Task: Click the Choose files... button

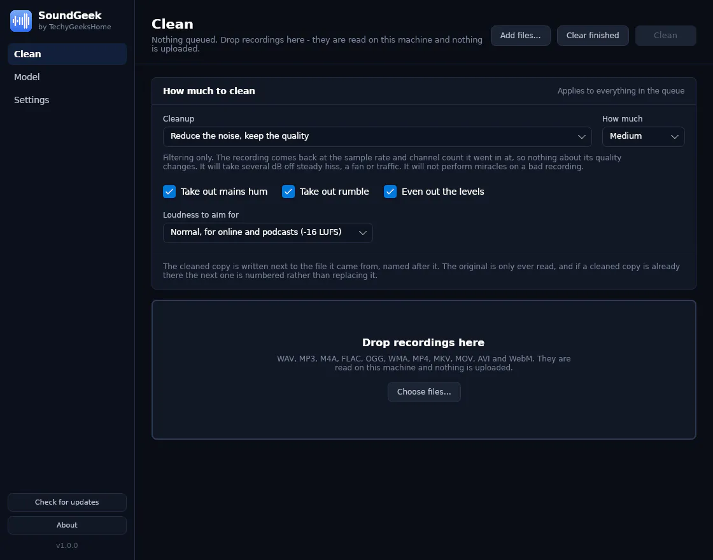Action: pyautogui.click(x=424, y=392)
